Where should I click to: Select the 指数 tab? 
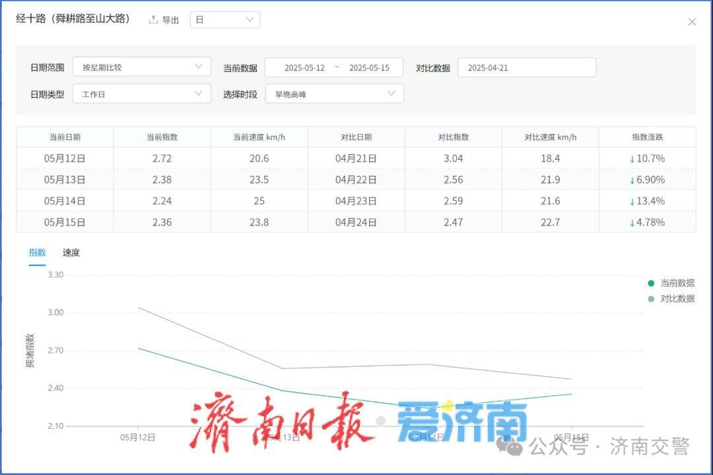coord(37,252)
